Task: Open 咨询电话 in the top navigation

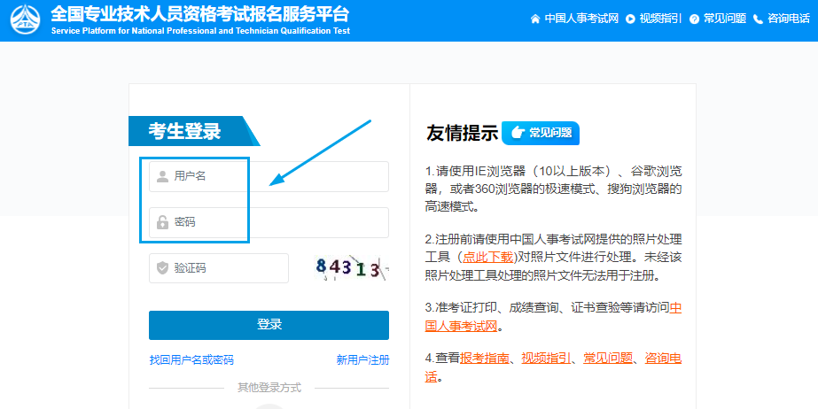Action: (788, 19)
